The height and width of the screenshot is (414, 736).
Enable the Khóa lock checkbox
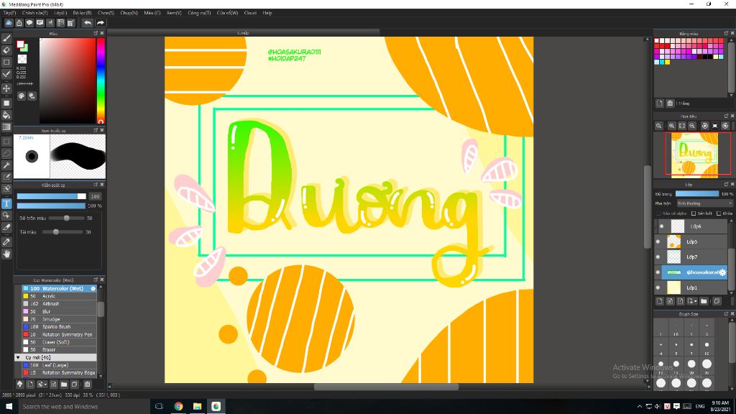click(719, 213)
